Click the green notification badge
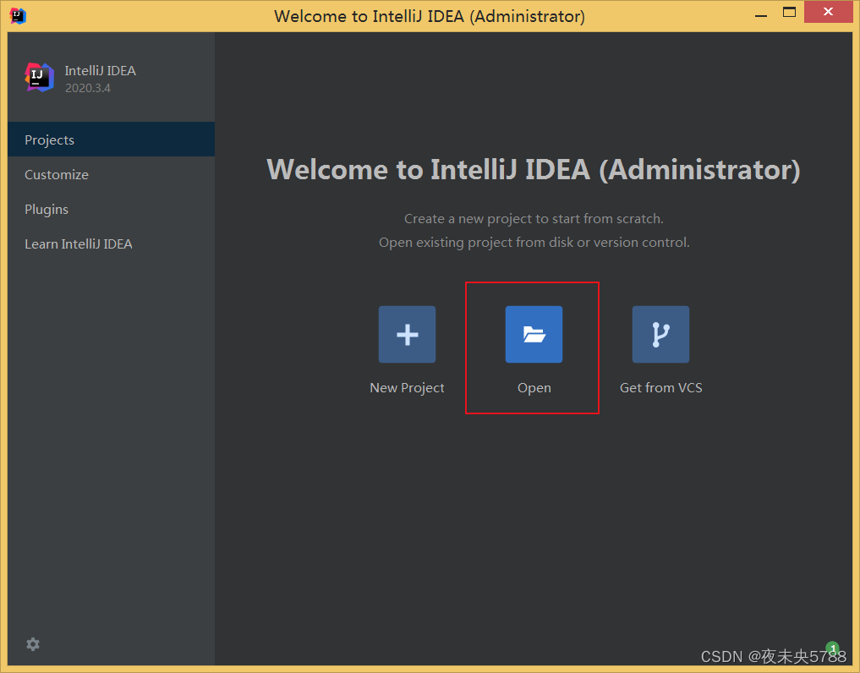This screenshot has height=673, width=860. pyautogui.click(x=833, y=648)
